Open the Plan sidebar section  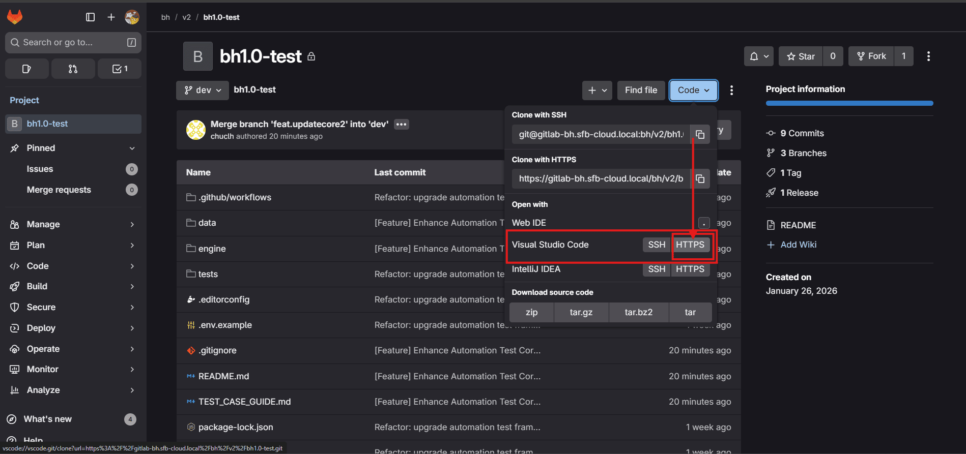pyautogui.click(x=73, y=245)
